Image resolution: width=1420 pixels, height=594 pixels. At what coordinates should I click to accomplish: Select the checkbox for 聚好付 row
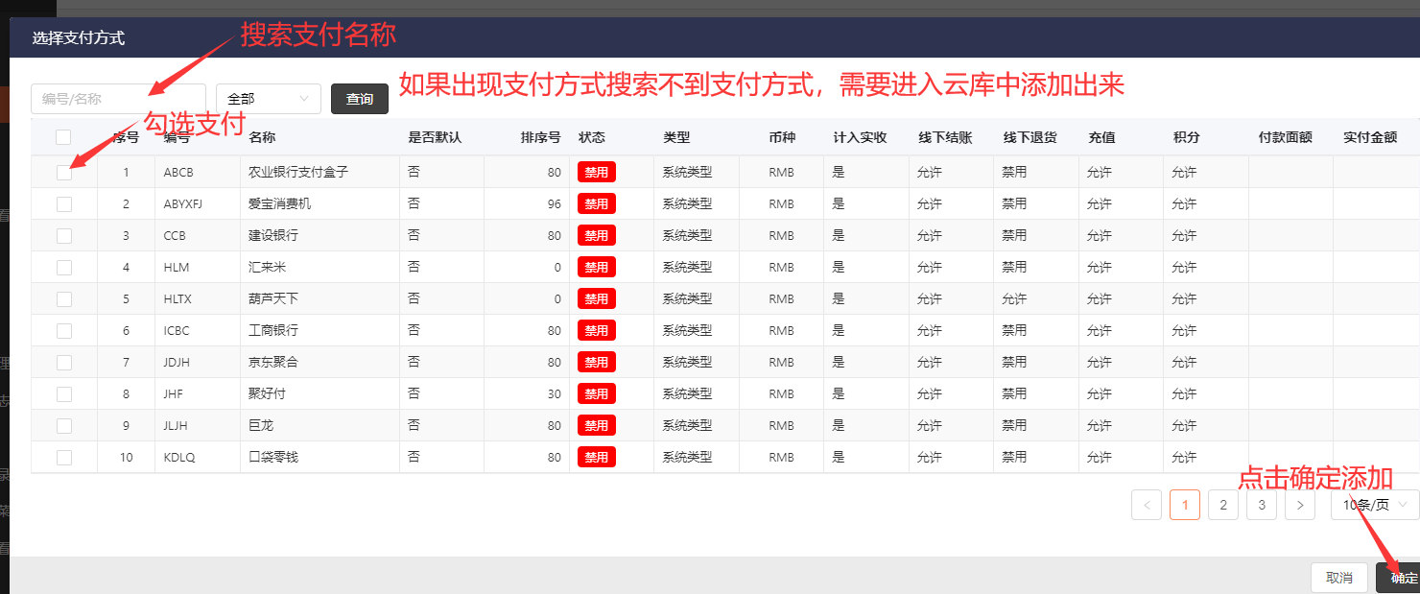click(64, 394)
